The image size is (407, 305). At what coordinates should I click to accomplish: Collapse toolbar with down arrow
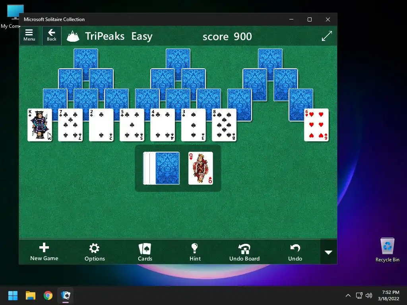[x=329, y=252]
